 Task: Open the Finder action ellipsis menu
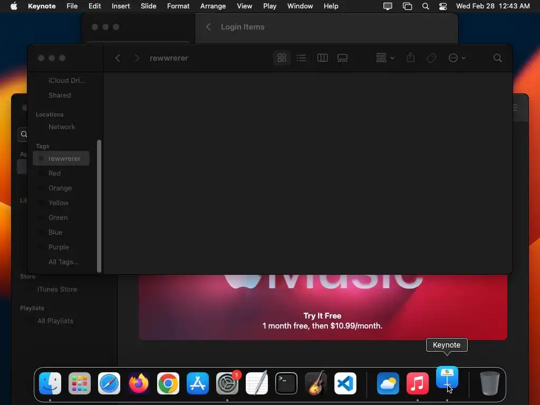457,58
